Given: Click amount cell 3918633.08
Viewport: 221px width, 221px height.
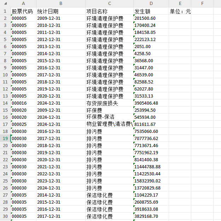Looking at the screenshot, I should click(x=151, y=209).
